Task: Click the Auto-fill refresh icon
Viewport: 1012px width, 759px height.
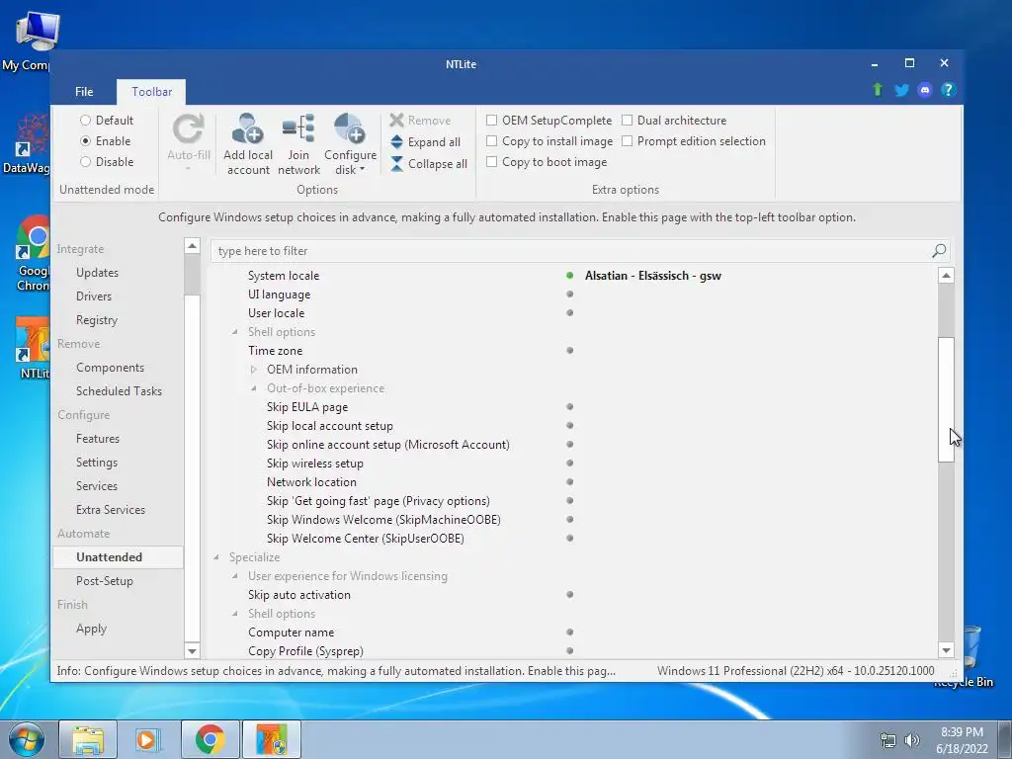Action: pyautogui.click(x=188, y=129)
